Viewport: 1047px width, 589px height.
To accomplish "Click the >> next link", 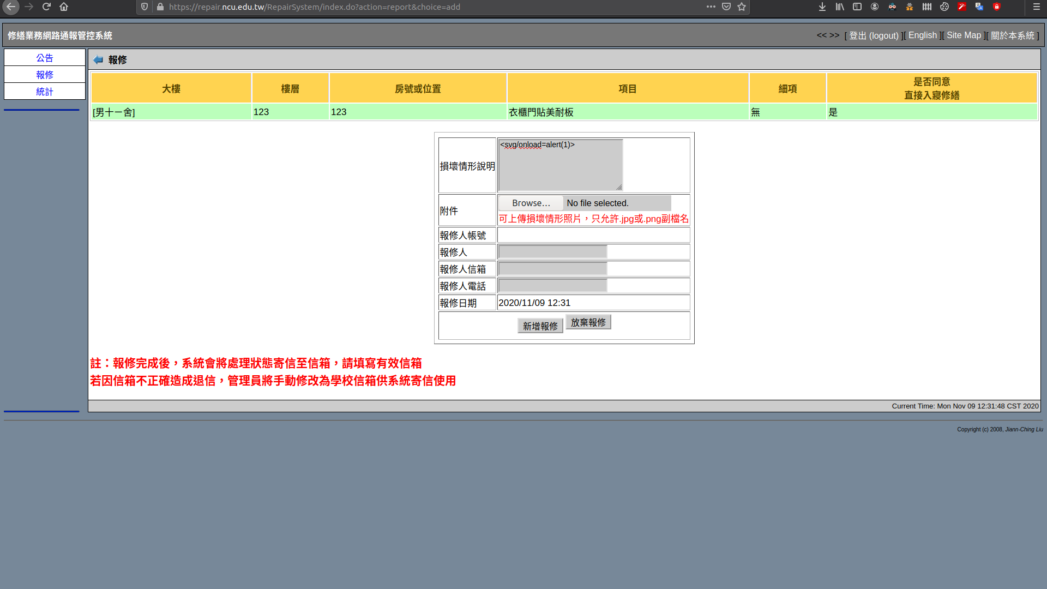I will pos(834,35).
